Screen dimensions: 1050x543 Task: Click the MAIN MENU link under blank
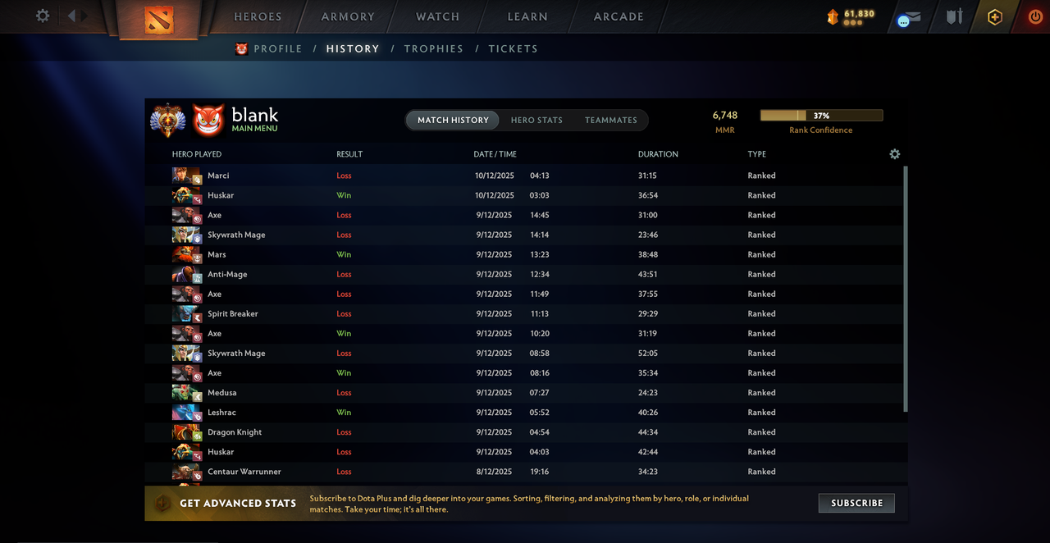point(254,129)
